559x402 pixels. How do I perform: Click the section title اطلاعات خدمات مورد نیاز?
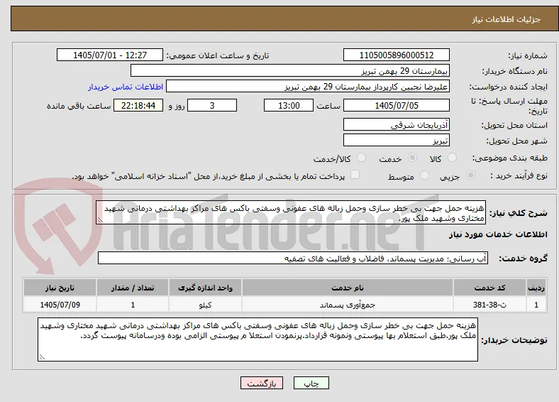click(498, 234)
